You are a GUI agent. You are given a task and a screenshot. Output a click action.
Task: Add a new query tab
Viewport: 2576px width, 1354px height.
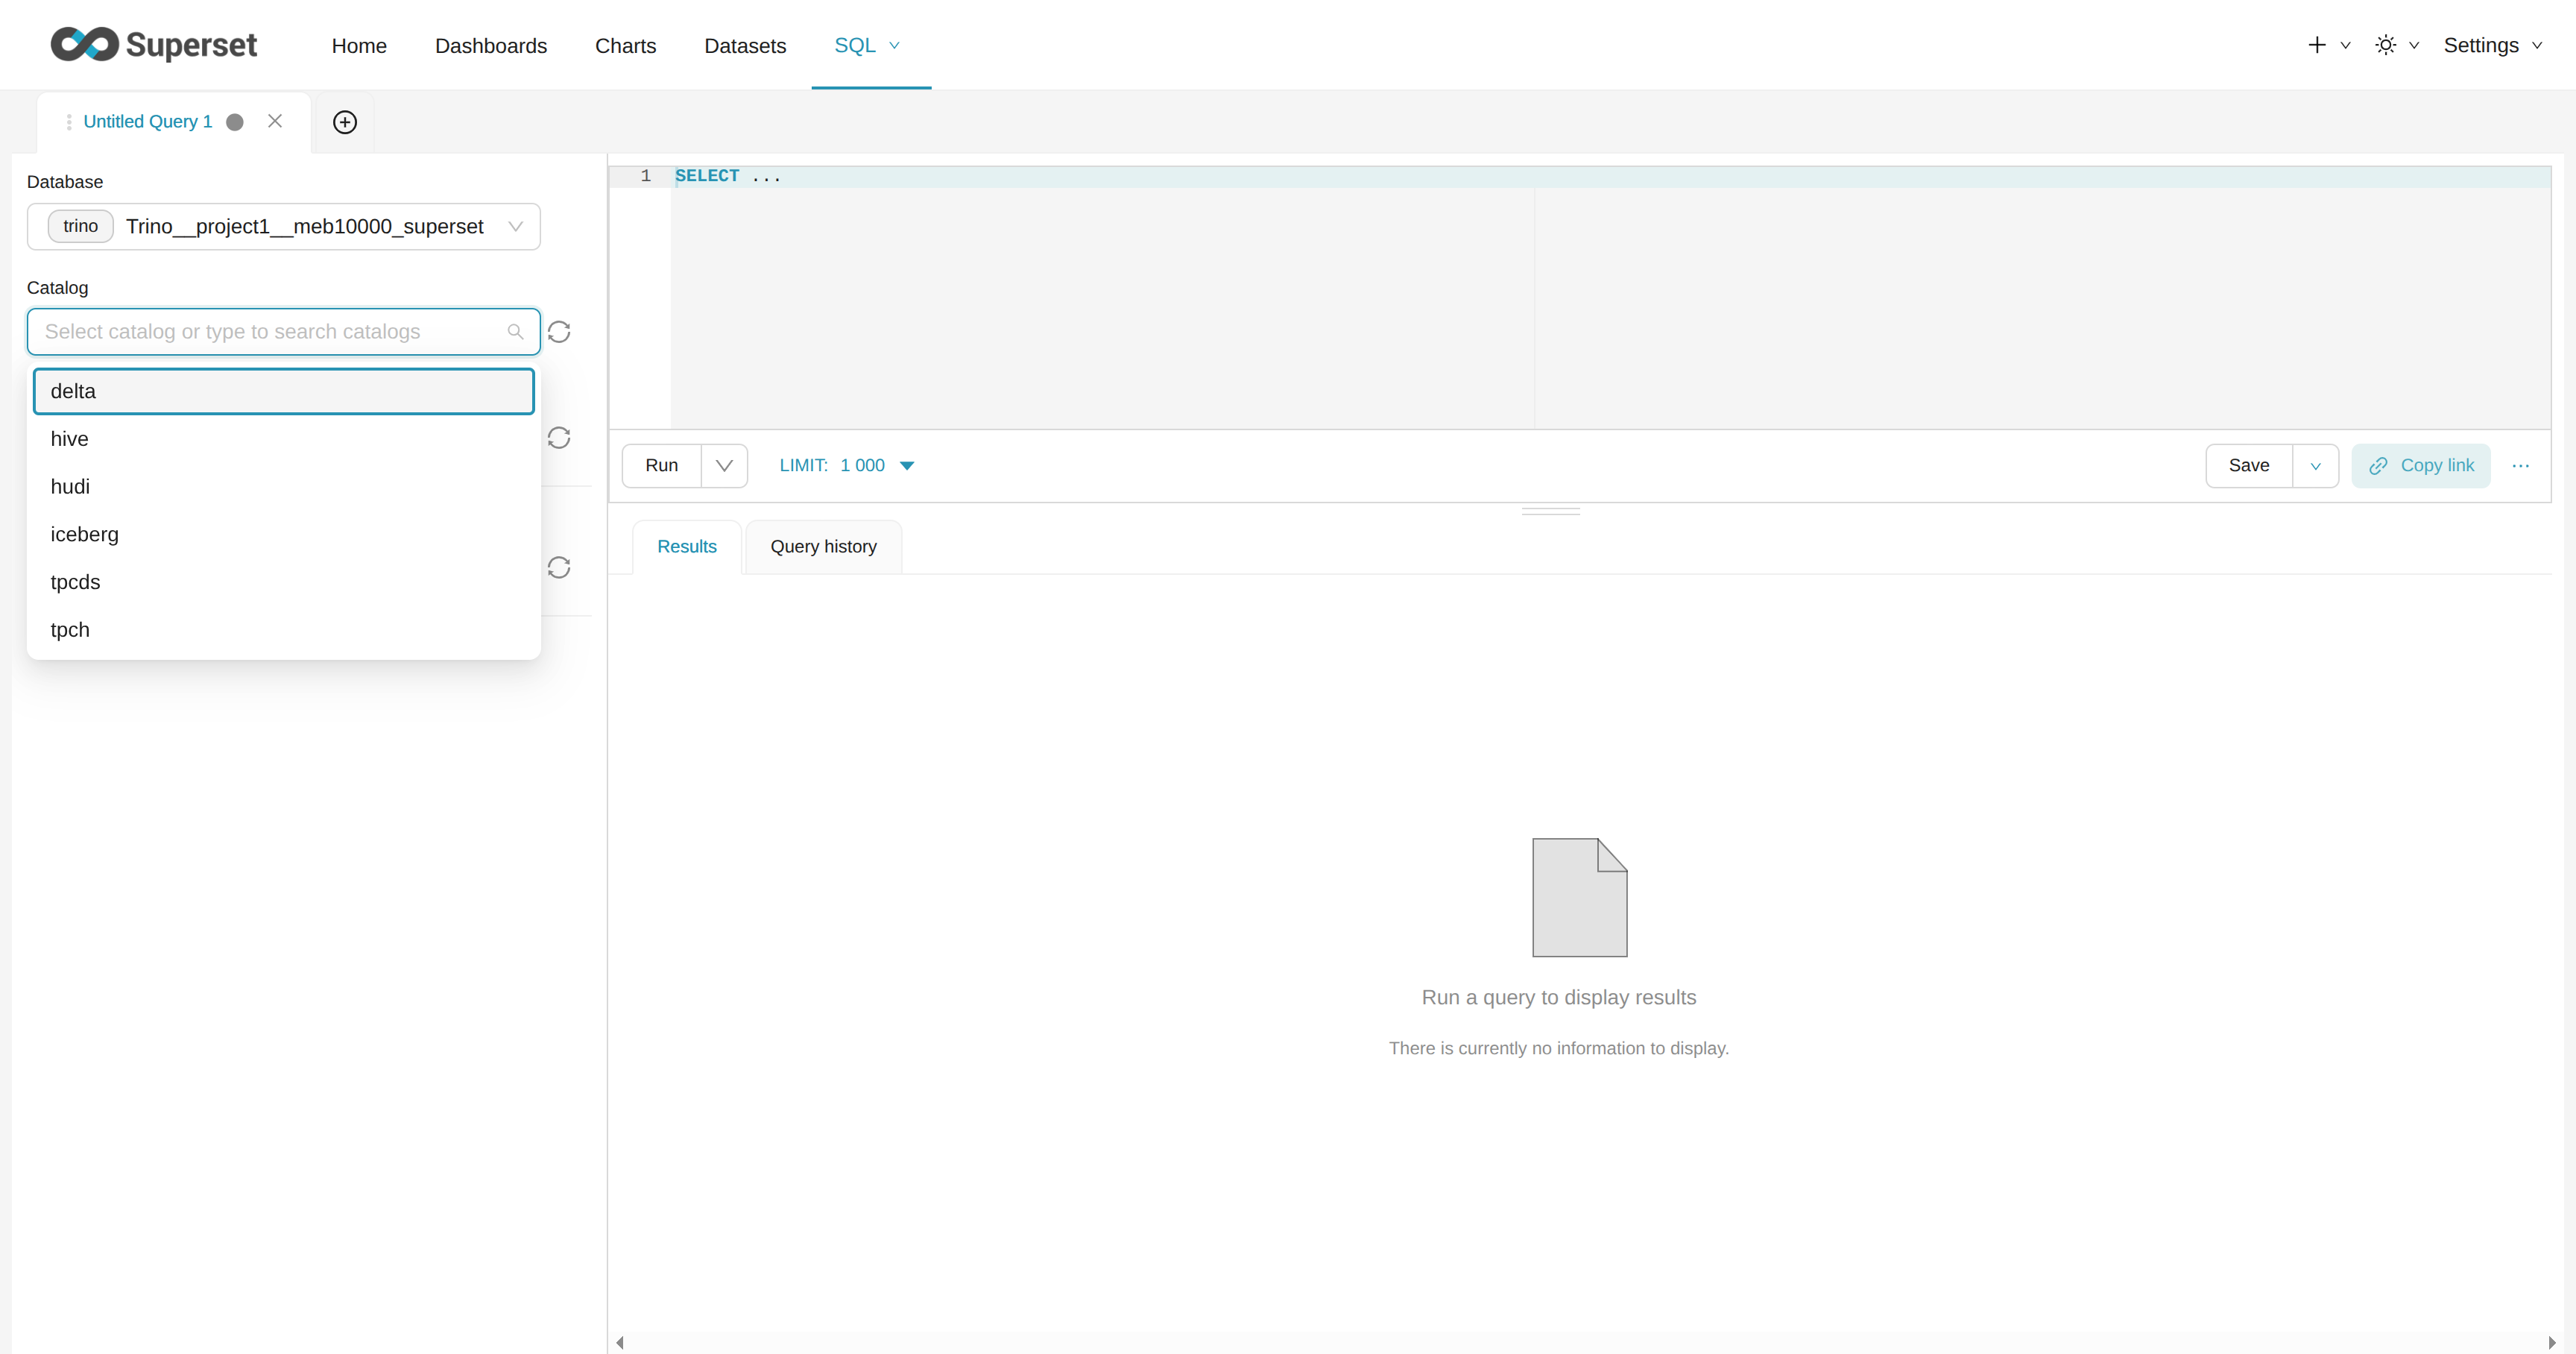click(x=345, y=122)
